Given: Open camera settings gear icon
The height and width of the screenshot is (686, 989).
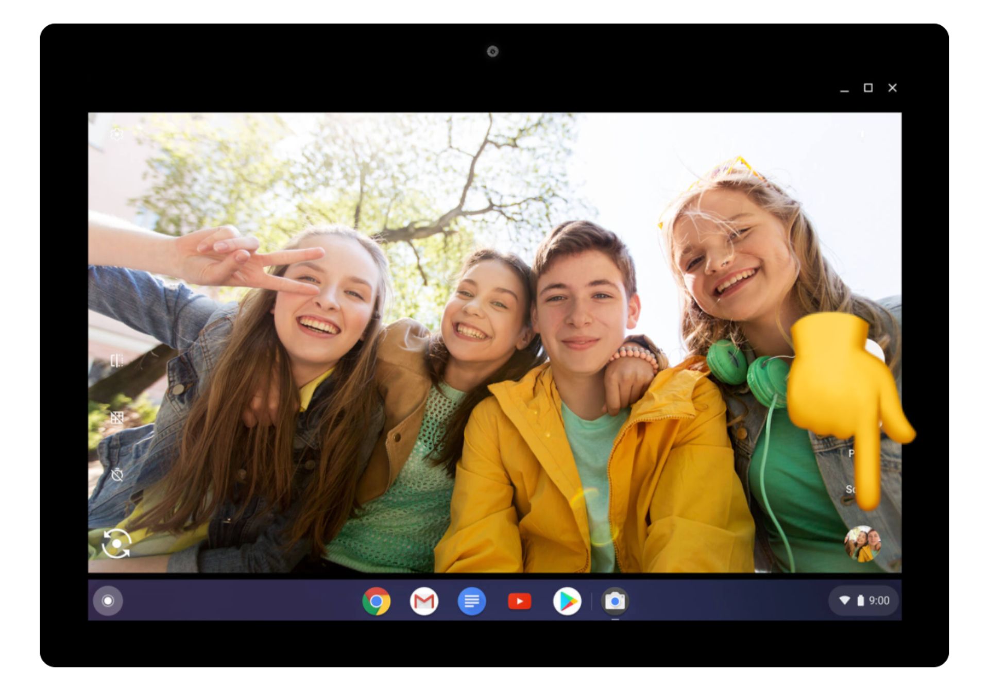Looking at the screenshot, I should (x=117, y=134).
